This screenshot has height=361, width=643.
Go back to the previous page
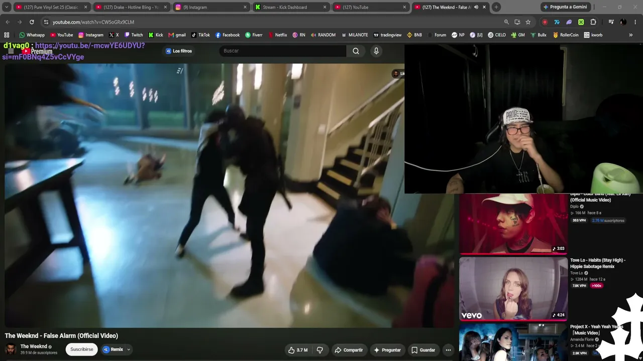[x=8, y=22]
